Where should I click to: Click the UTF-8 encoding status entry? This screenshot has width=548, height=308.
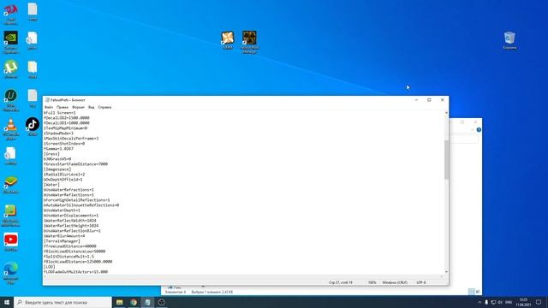[421, 282]
